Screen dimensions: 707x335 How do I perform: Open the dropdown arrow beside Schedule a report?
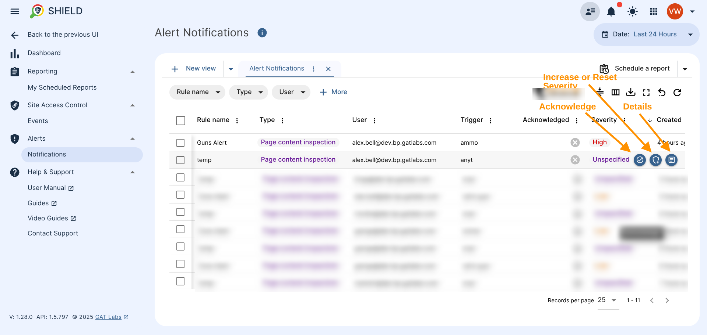point(685,69)
